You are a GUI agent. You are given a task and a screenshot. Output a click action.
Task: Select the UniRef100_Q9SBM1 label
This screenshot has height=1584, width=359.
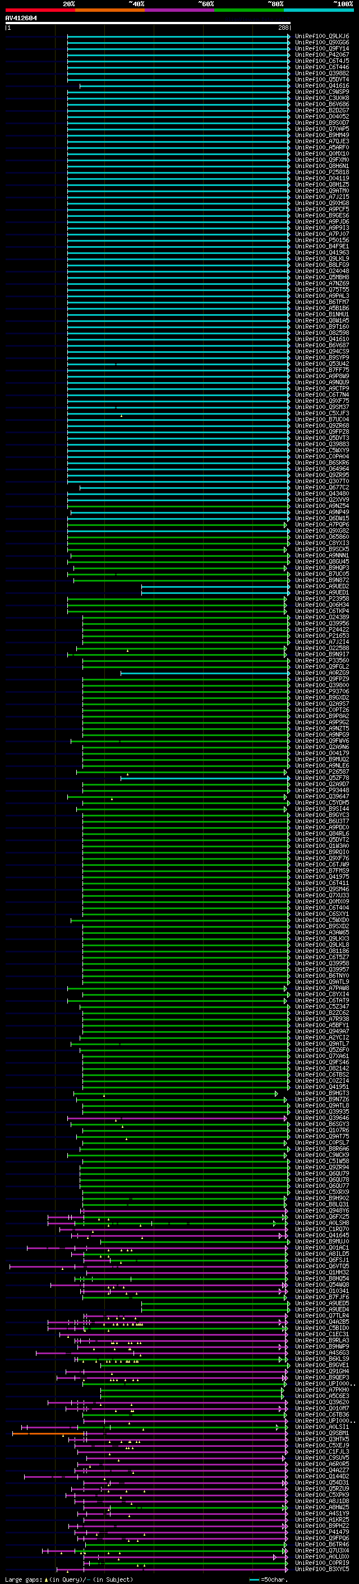(322, 1433)
